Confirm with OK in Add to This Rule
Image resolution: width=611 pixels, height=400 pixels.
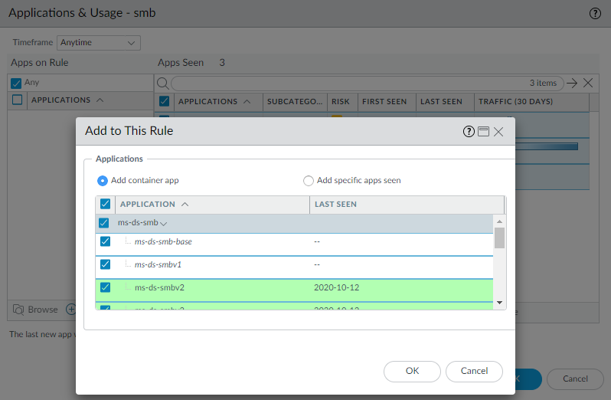pos(412,371)
